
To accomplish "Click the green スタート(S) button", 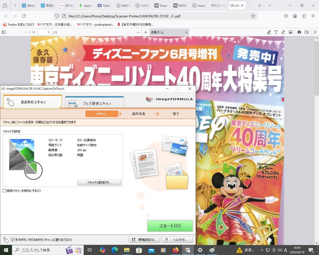I will pos(170,226).
